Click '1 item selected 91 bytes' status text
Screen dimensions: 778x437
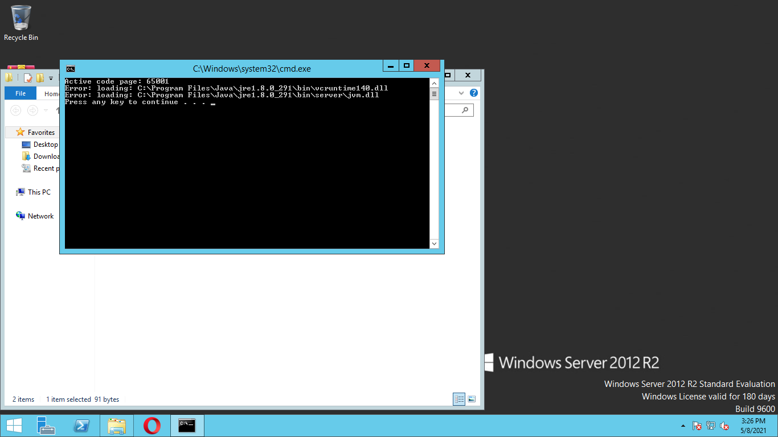click(83, 399)
